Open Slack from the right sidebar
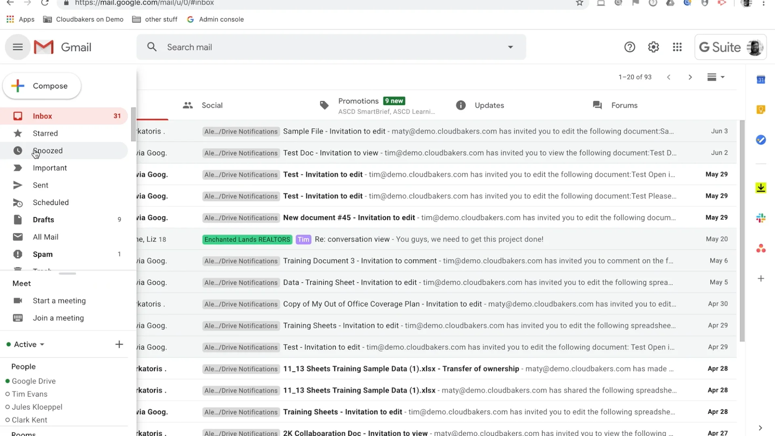Viewport: 775px width, 436px height. pyautogui.click(x=761, y=218)
